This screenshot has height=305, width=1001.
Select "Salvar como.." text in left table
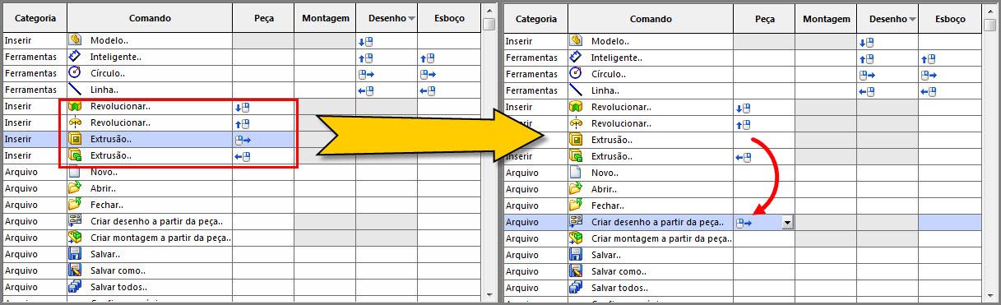pyautogui.click(x=118, y=270)
